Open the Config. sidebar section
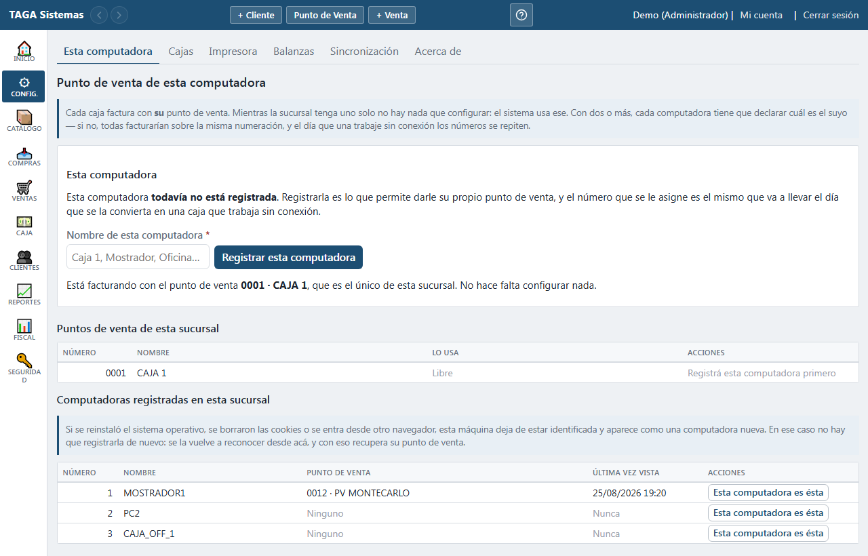 [24, 87]
